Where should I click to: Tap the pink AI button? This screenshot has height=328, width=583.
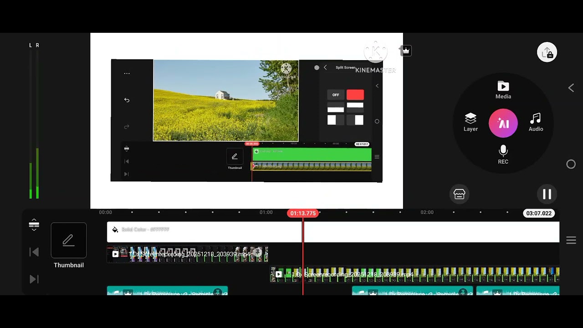click(503, 123)
